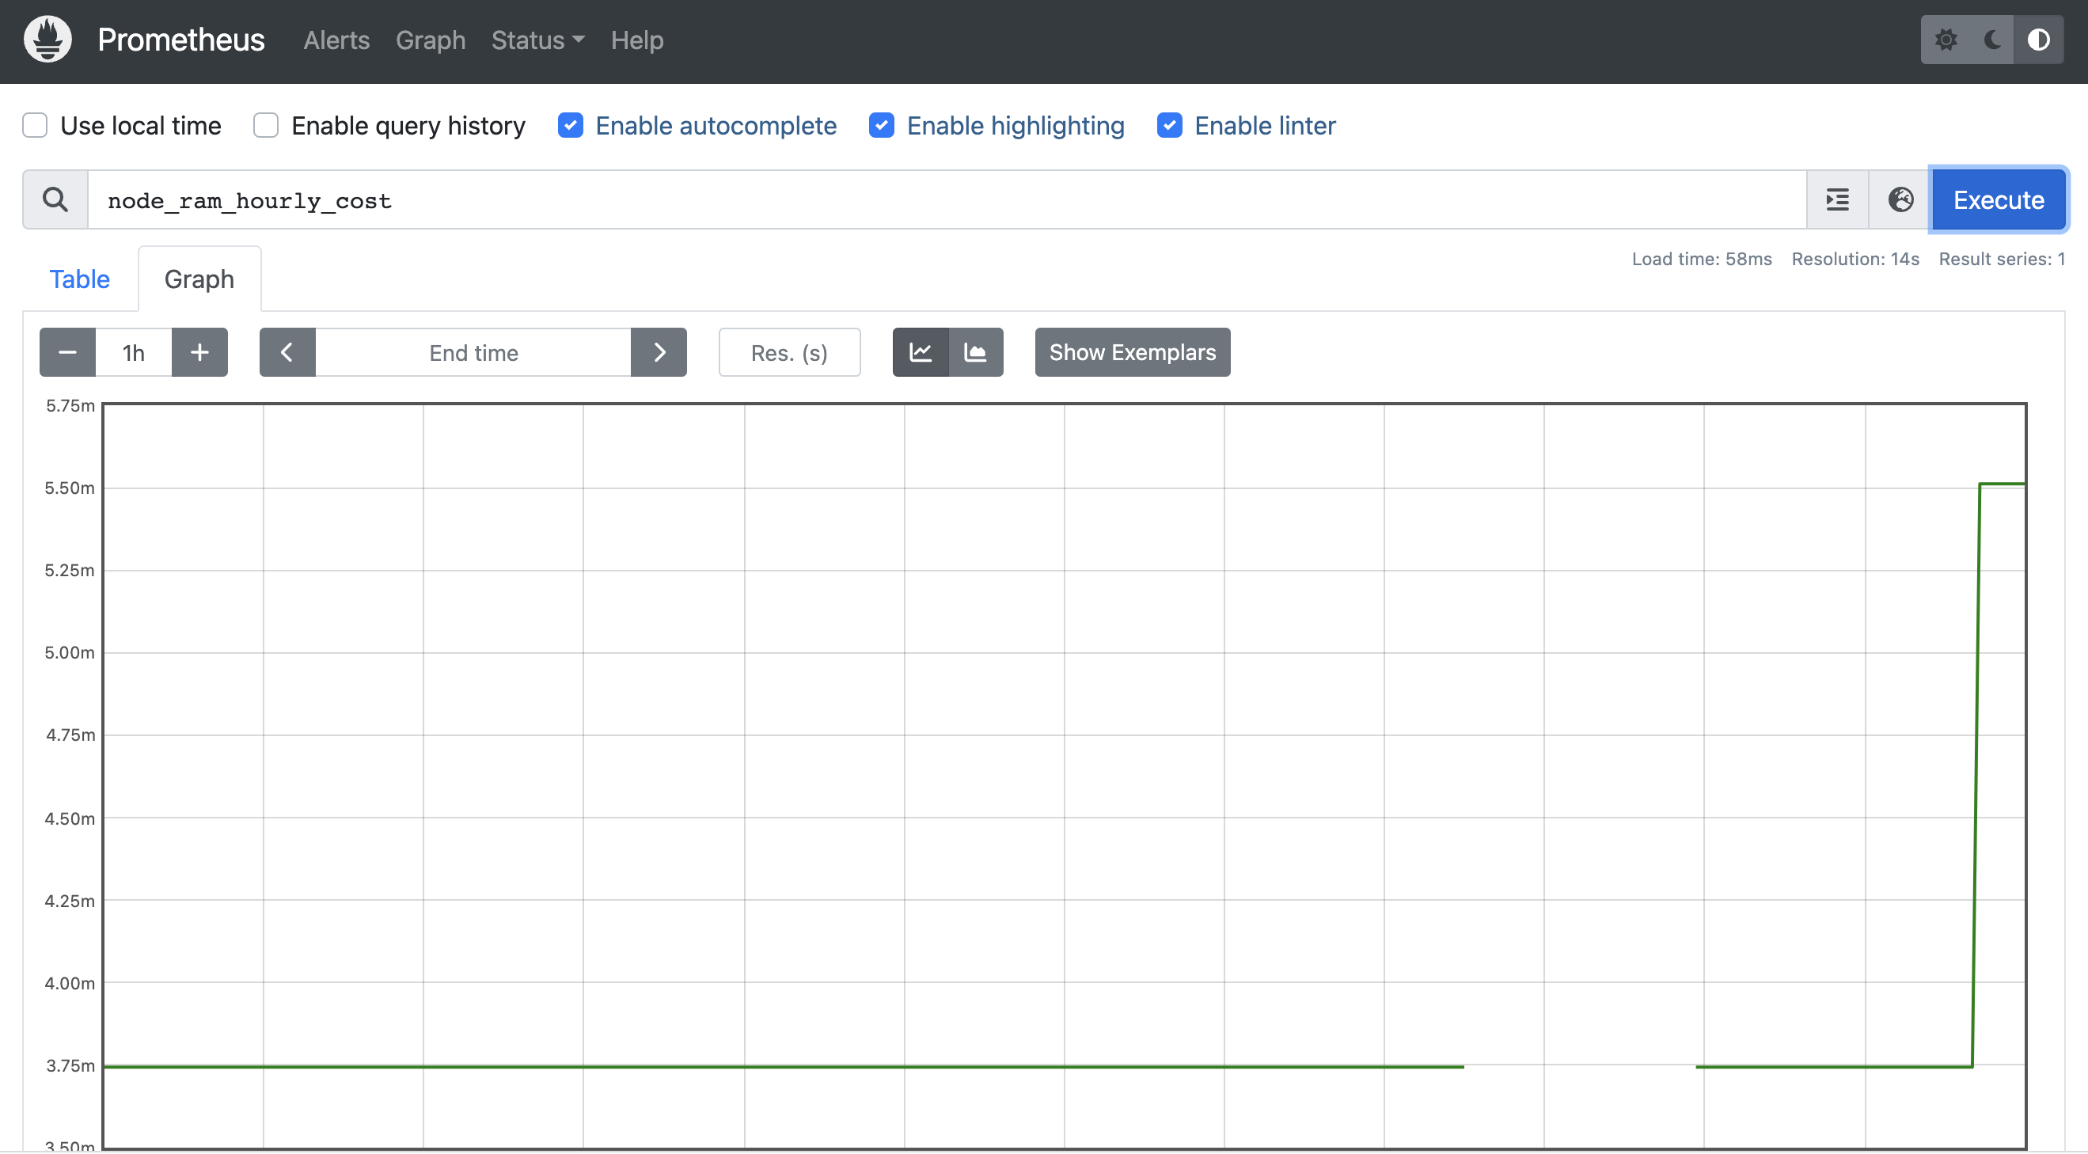Disable the Enable linter checkbox
The height and width of the screenshot is (1154, 2088).
coord(1170,126)
